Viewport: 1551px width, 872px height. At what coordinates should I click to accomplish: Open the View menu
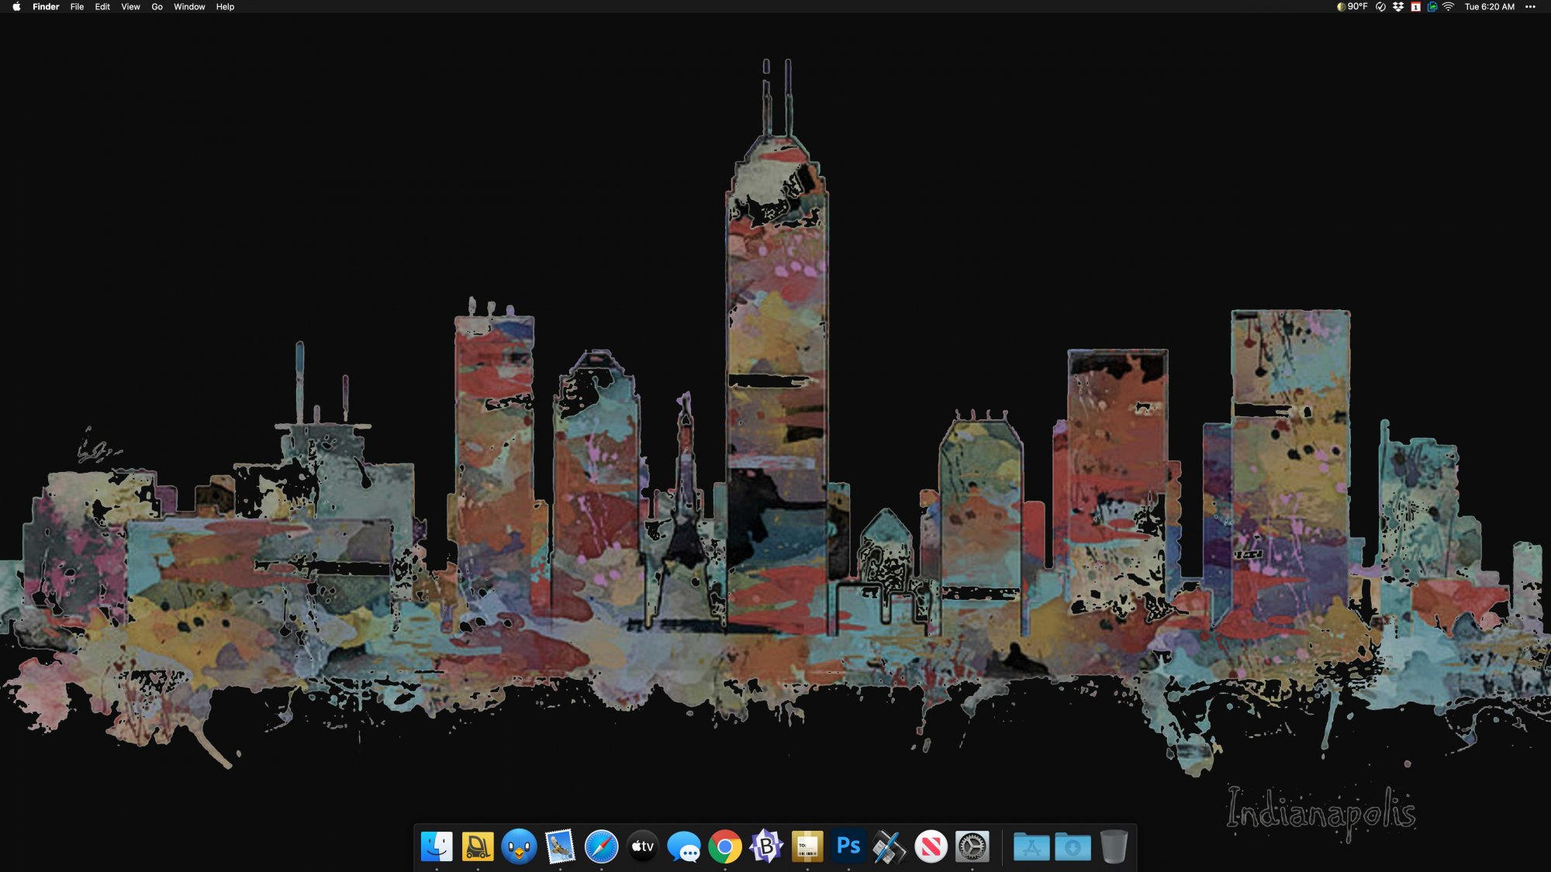pos(130,6)
